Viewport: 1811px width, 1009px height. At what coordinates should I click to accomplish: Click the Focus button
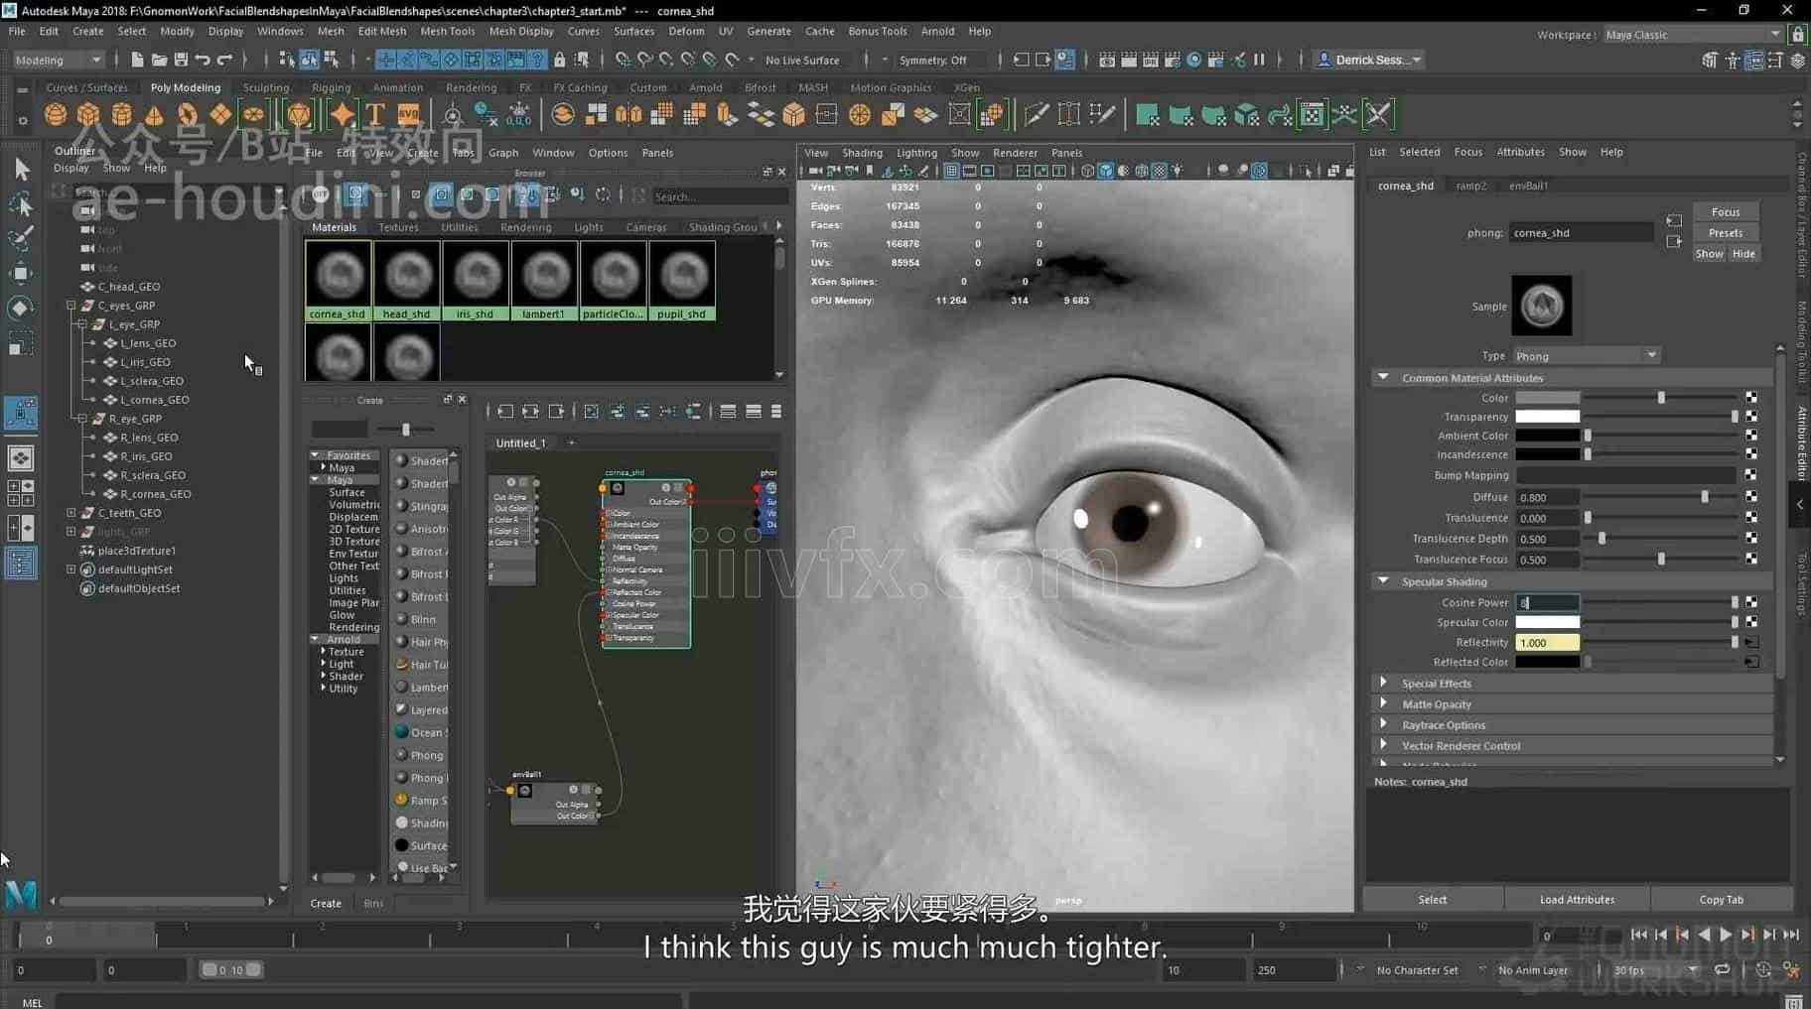click(x=1726, y=212)
